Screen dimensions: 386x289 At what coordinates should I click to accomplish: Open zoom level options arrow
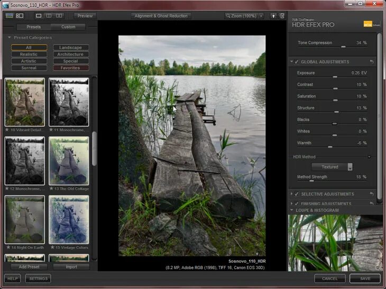(261, 16)
